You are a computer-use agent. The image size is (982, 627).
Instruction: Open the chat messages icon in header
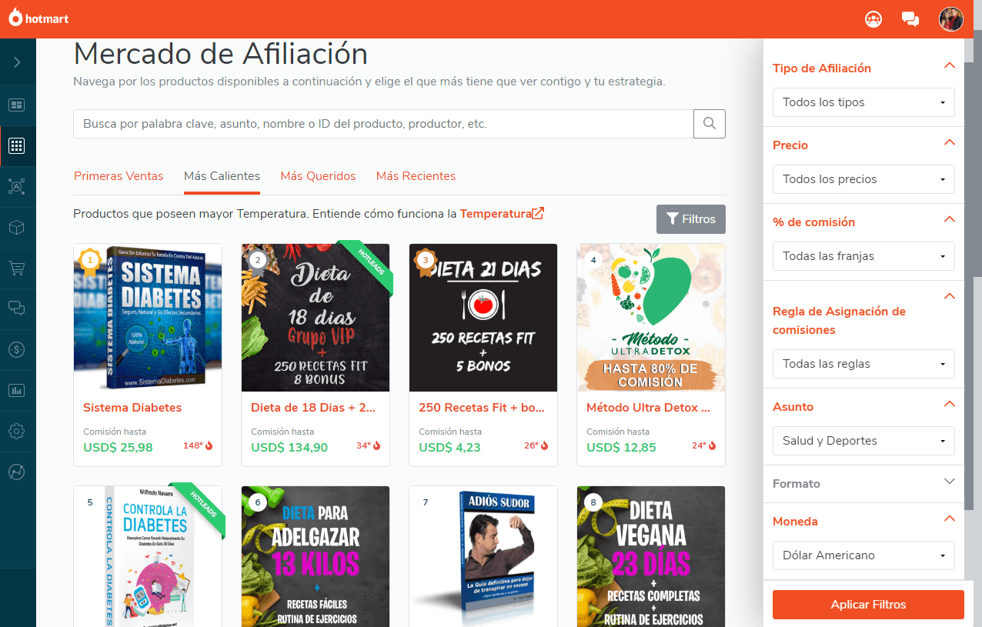910,19
